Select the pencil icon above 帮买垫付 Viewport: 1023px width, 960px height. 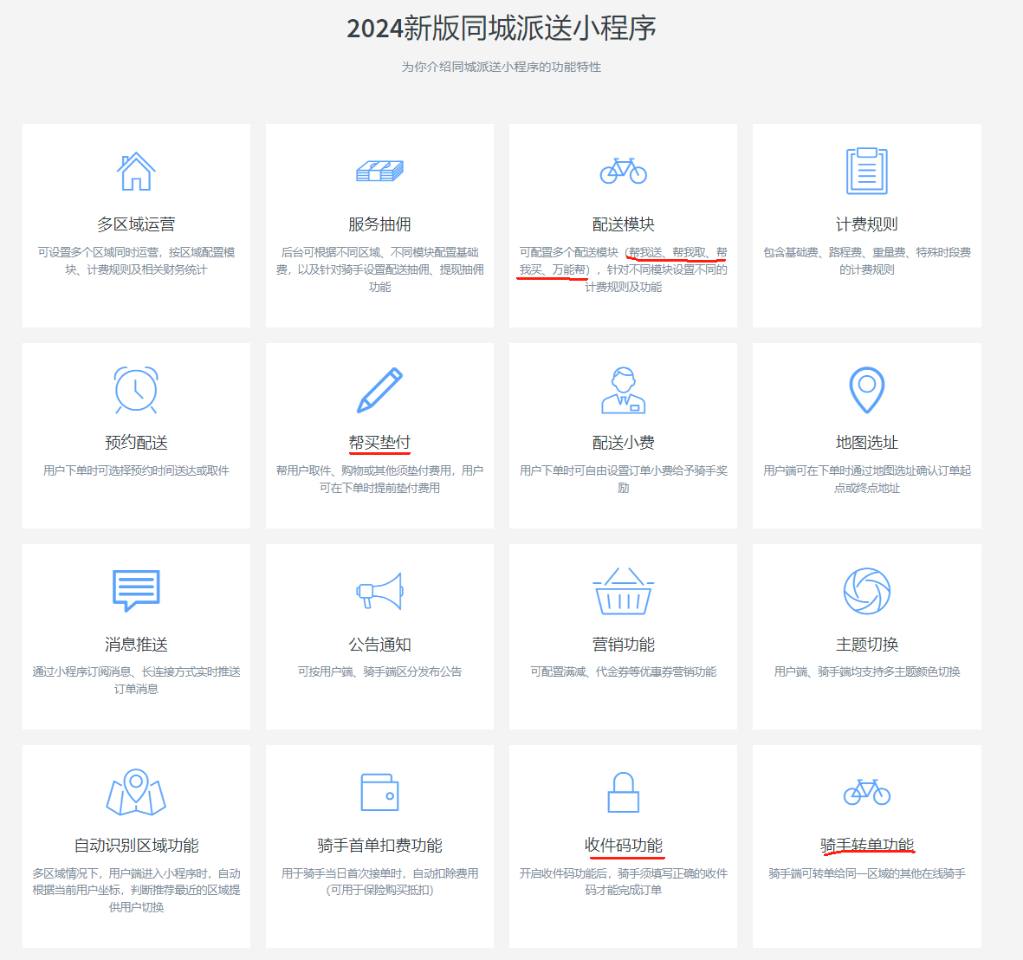[x=379, y=390]
